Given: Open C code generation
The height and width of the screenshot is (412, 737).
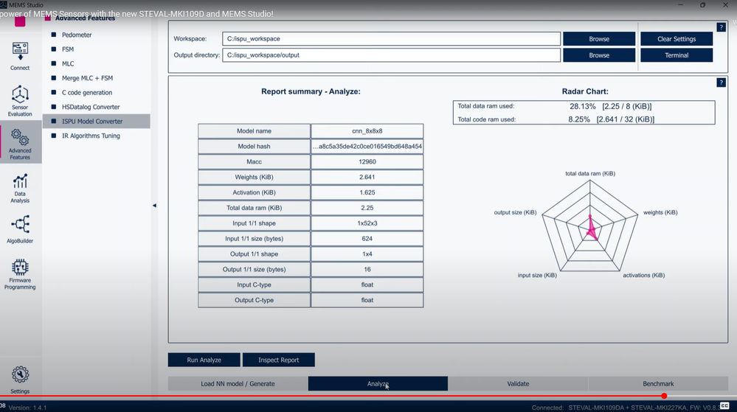Looking at the screenshot, I should coord(87,93).
